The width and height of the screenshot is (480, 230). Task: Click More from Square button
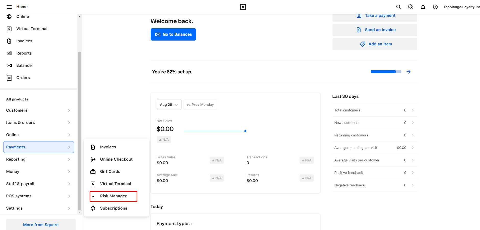[x=41, y=225]
